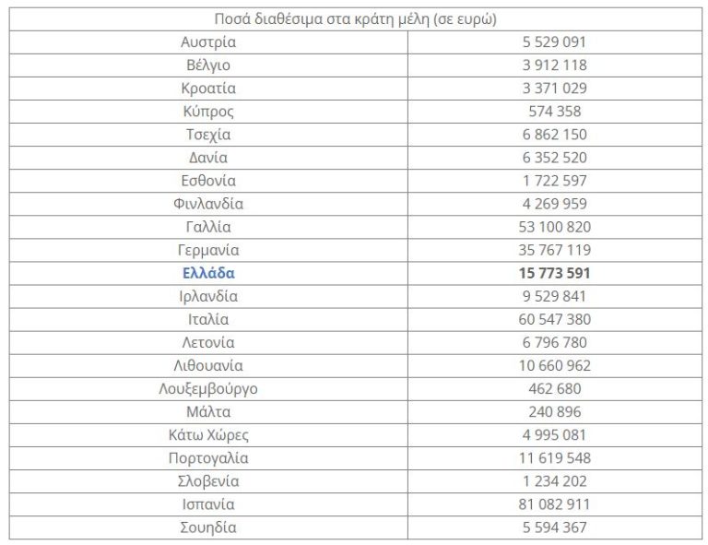Select Ιρλανδία's amount 9 529 841
This screenshot has height=545, width=708.
pos(554,296)
